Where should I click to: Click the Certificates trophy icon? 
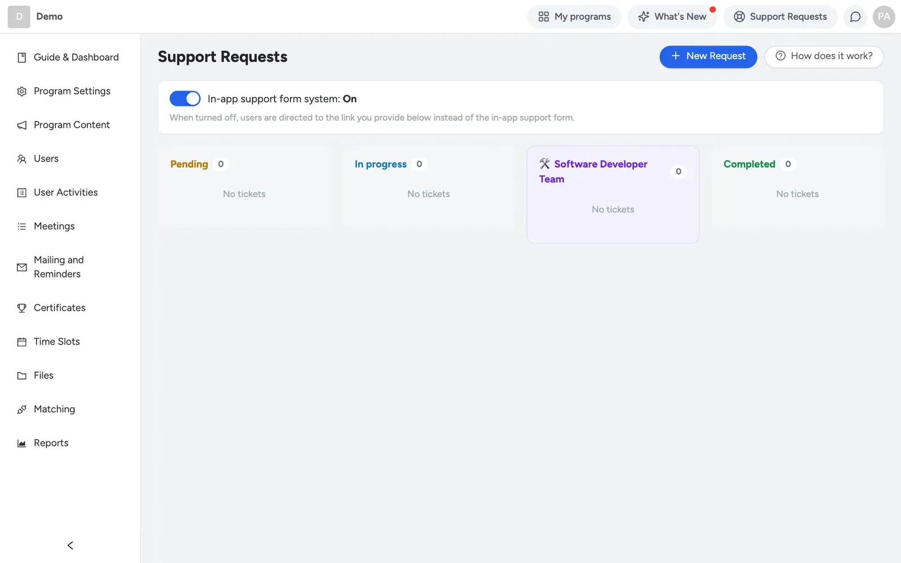click(22, 308)
